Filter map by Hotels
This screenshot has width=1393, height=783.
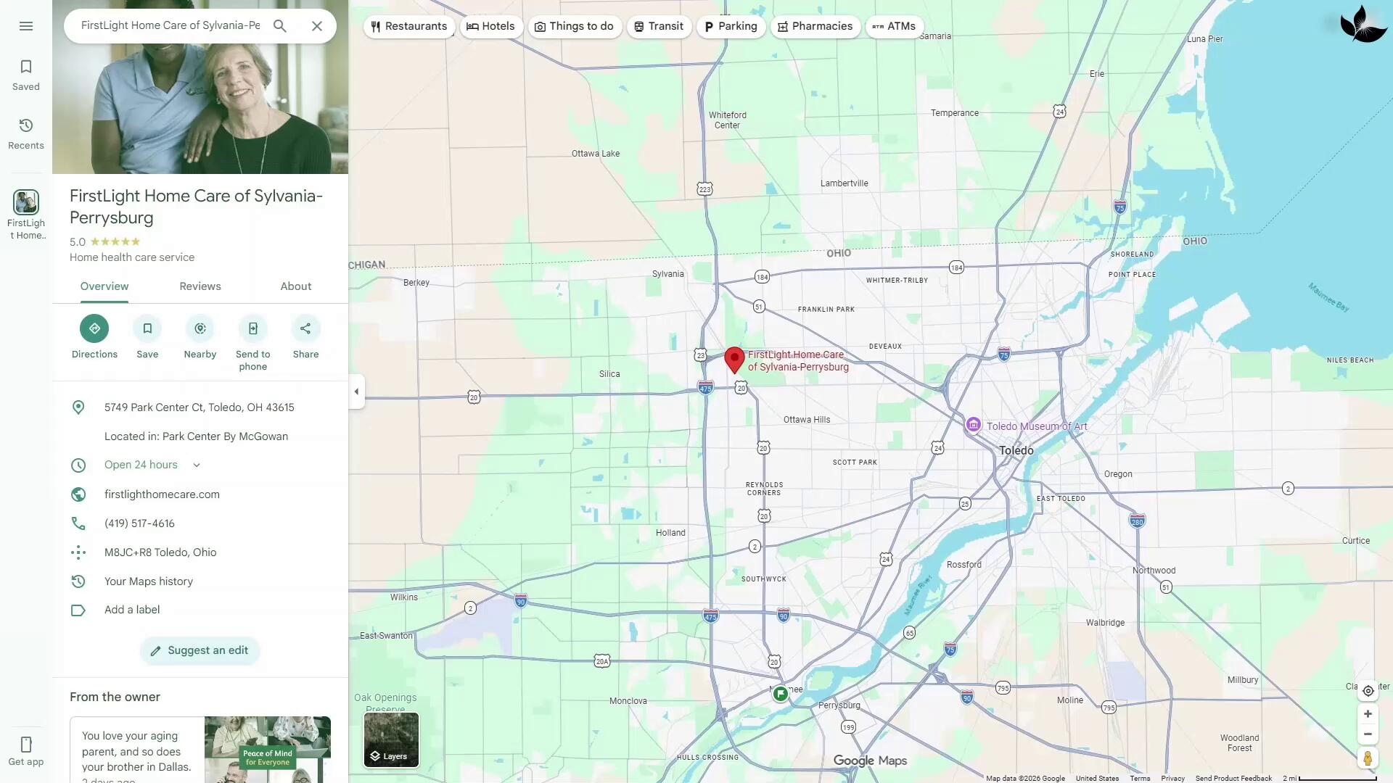[491, 26]
